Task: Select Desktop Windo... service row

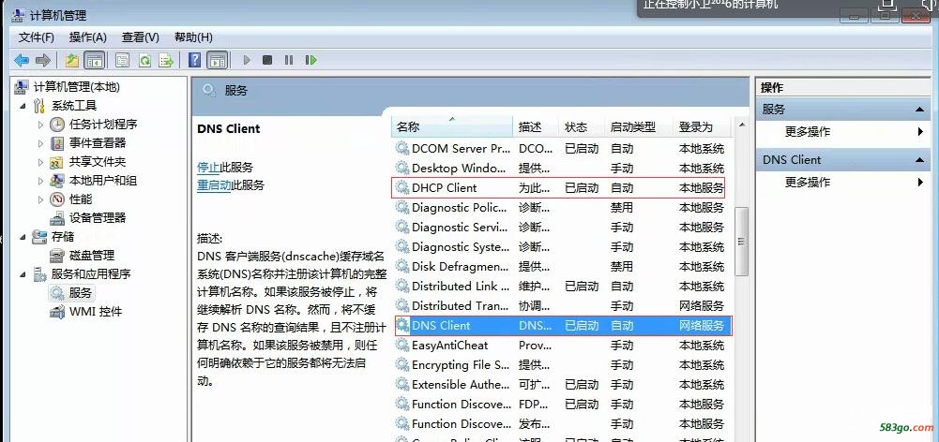Action: tap(562, 168)
